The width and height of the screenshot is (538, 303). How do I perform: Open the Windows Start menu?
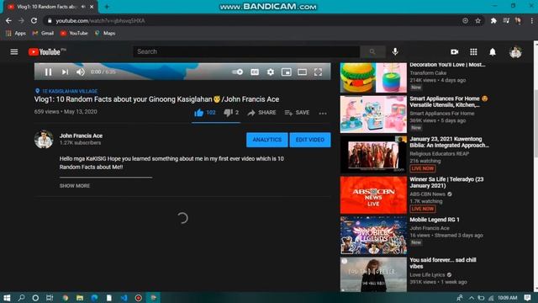pos(7,297)
